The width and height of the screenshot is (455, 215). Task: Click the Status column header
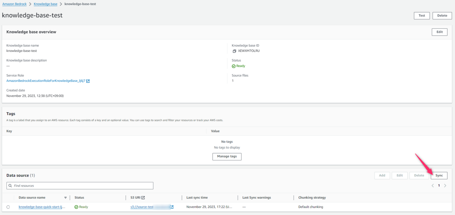point(79,198)
